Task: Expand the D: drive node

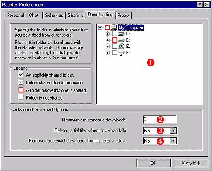Action: point(107,40)
